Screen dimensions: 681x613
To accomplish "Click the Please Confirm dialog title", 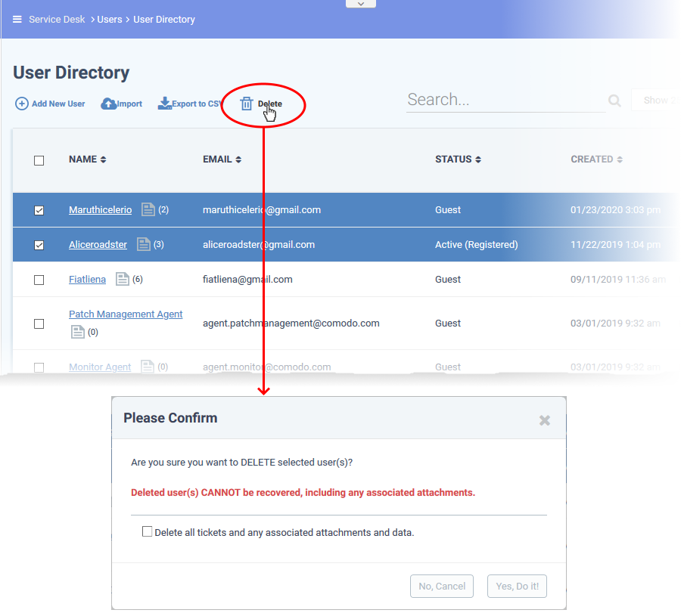I will pyautogui.click(x=170, y=418).
